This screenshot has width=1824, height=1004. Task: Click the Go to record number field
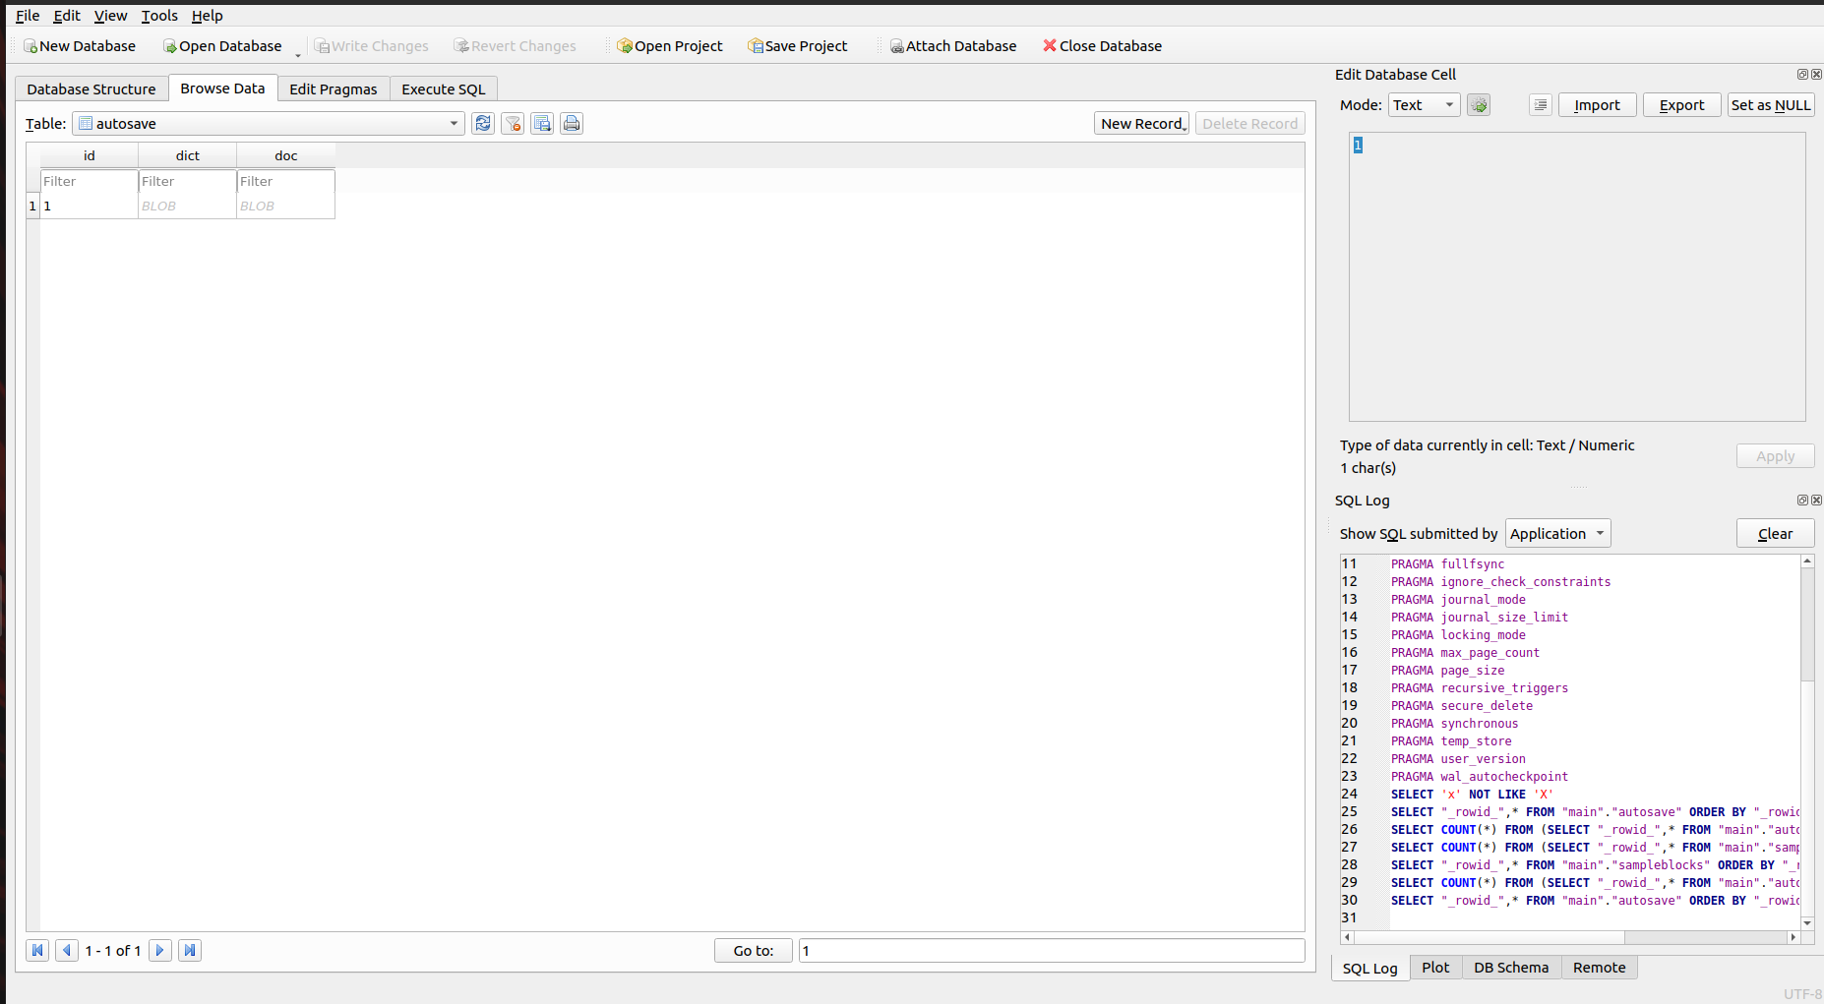click(1052, 950)
